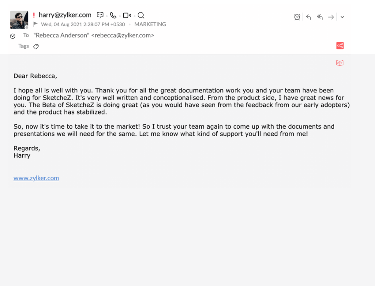Click the audio call phone icon
The image size is (375, 286).
pyautogui.click(x=113, y=15)
